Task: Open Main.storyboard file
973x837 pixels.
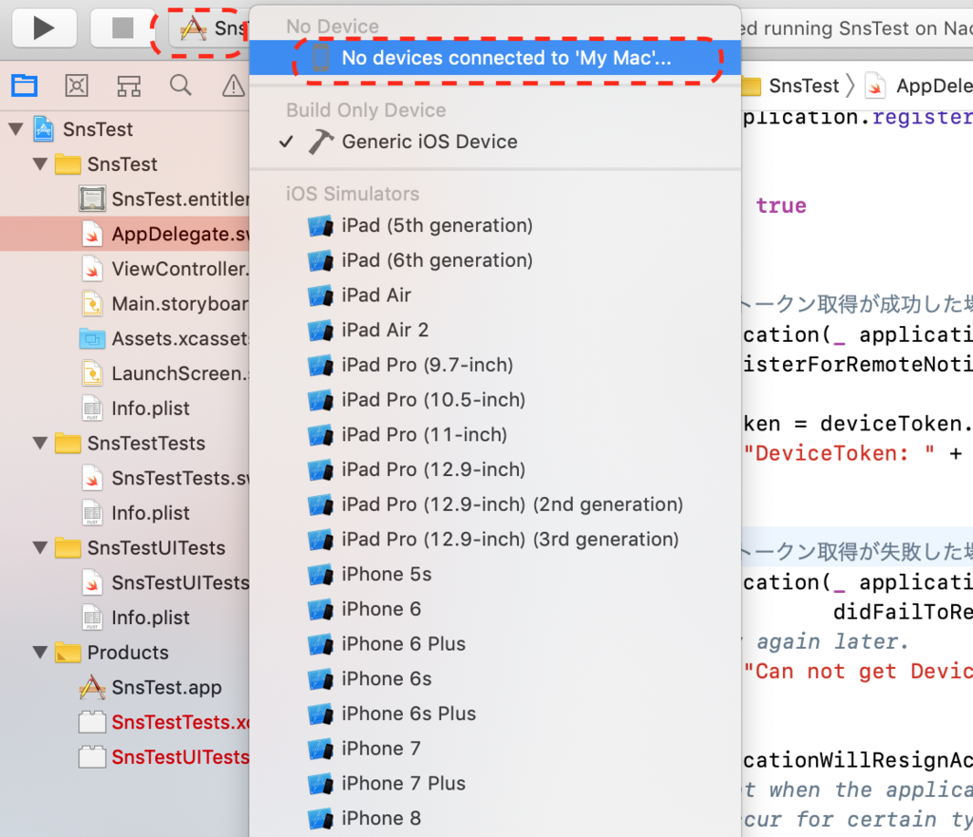Action: coord(164,303)
